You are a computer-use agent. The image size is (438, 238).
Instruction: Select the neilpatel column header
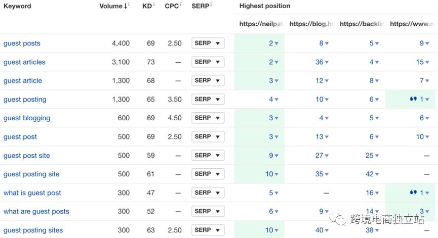pyautogui.click(x=261, y=24)
